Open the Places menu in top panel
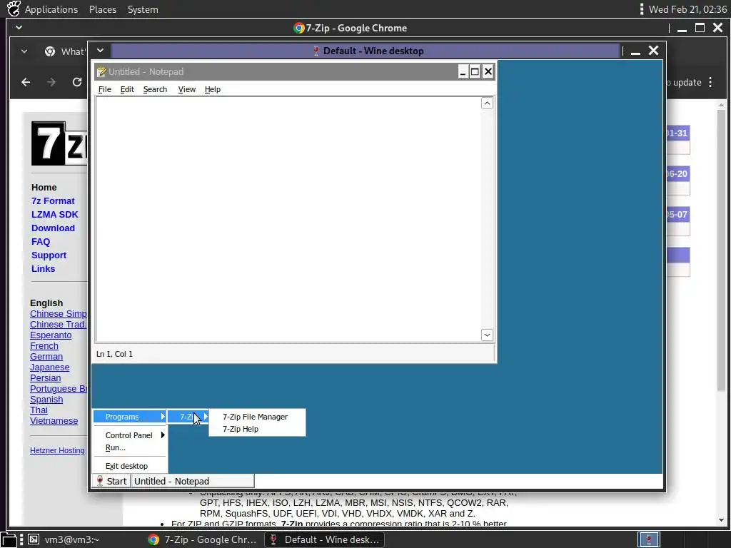731x548 pixels. click(x=103, y=9)
